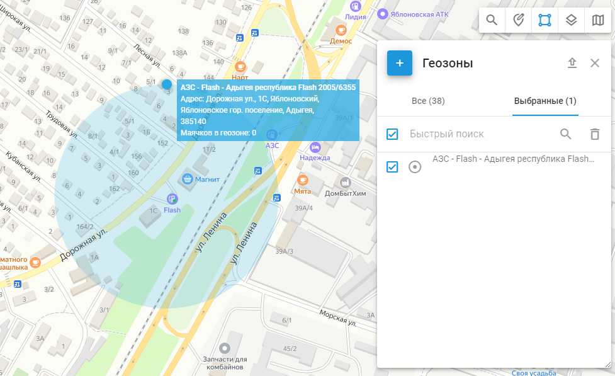
Task: Click the Запчасти для комбайнов label
Action: click(225, 363)
